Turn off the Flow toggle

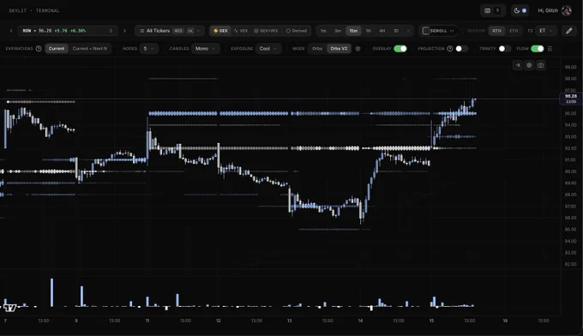click(x=538, y=49)
